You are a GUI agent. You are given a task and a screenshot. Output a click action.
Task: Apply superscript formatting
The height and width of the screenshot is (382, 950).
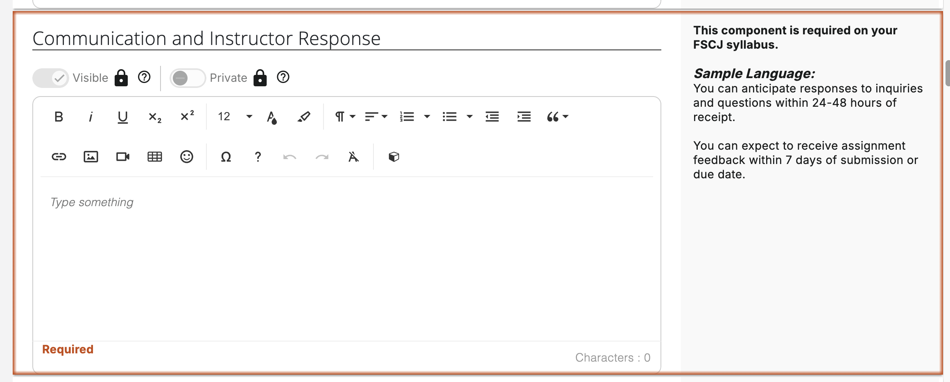[x=187, y=116]
